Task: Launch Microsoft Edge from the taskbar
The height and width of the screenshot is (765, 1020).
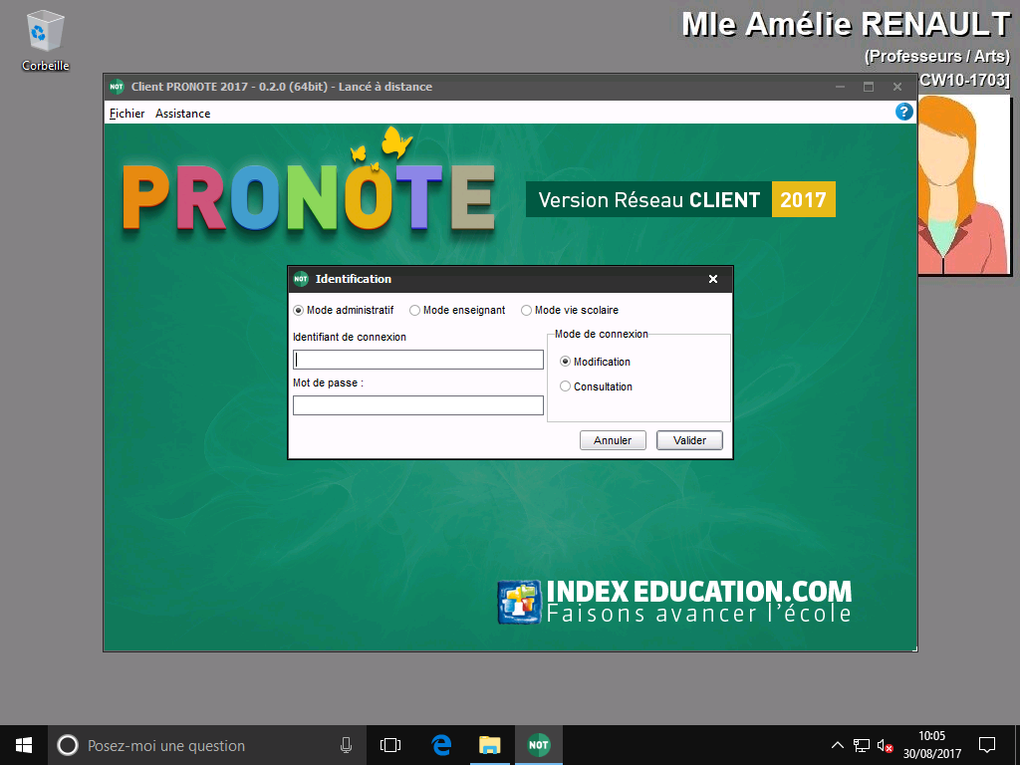Action: (441, 745)
